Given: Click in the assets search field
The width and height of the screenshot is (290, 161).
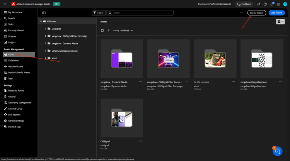Looking at the screenshot, I should 141,13.
